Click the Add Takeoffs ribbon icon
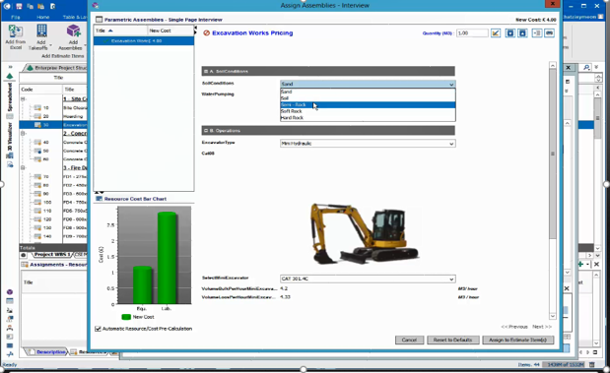The height and width of the screenshot is (373, 610). point(41,31)
